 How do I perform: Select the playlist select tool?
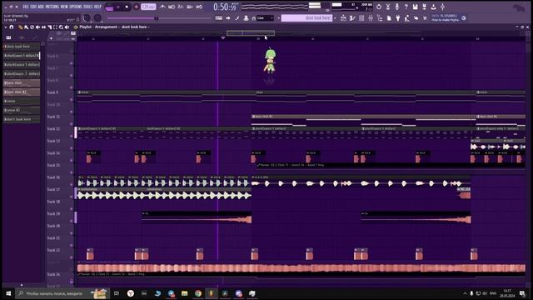pos(55,27)
